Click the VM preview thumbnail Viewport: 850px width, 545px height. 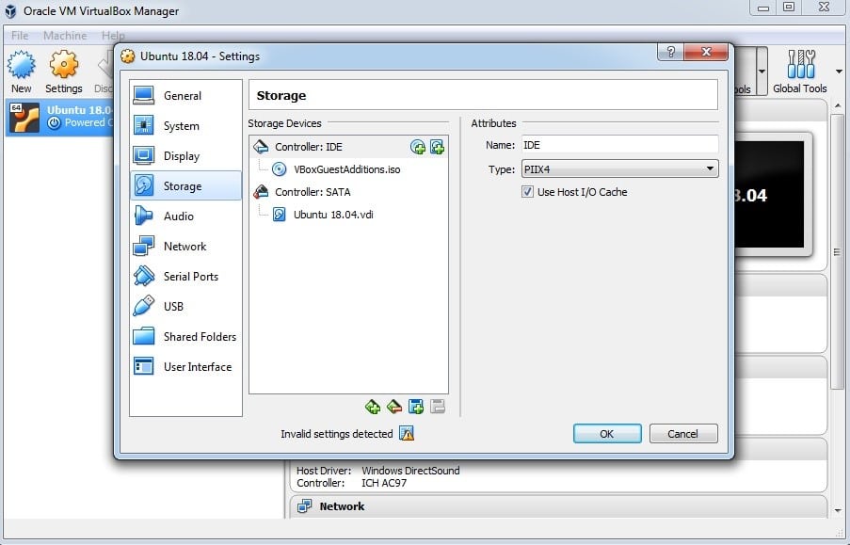[769, 194]
